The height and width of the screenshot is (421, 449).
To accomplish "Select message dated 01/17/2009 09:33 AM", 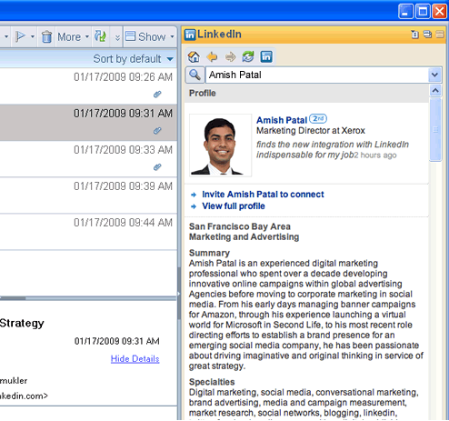I will tap(88, 159).
